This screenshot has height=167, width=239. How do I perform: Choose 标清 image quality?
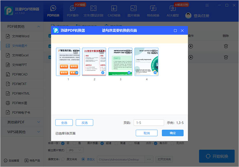(x=130, y=143)
